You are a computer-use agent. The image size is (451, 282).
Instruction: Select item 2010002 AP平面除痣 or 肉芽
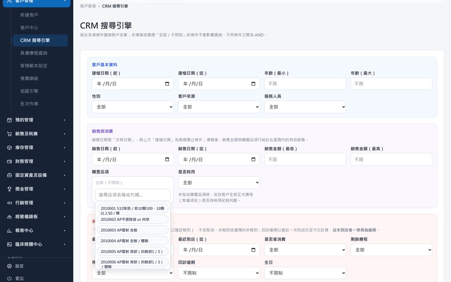pos(132,219)
